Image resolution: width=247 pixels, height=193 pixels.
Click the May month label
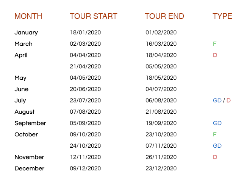coord(20,78)
